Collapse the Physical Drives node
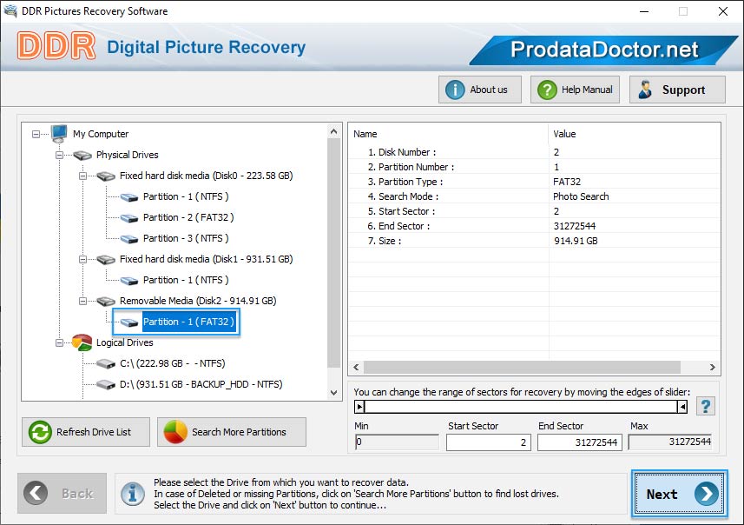The width and height of the screenshot is (744, 525). pos(59,155)
